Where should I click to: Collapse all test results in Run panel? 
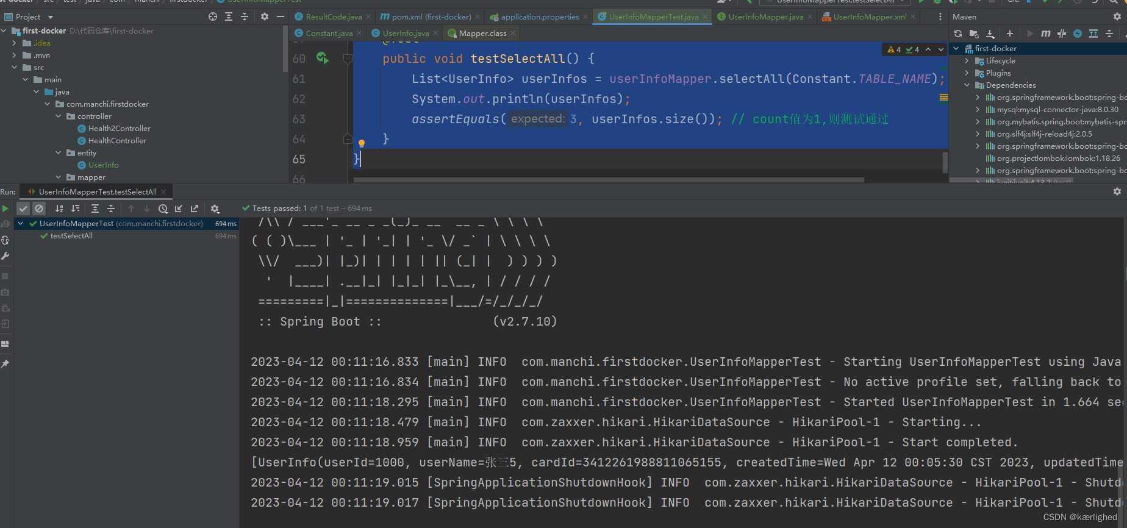tap(111, 209)
